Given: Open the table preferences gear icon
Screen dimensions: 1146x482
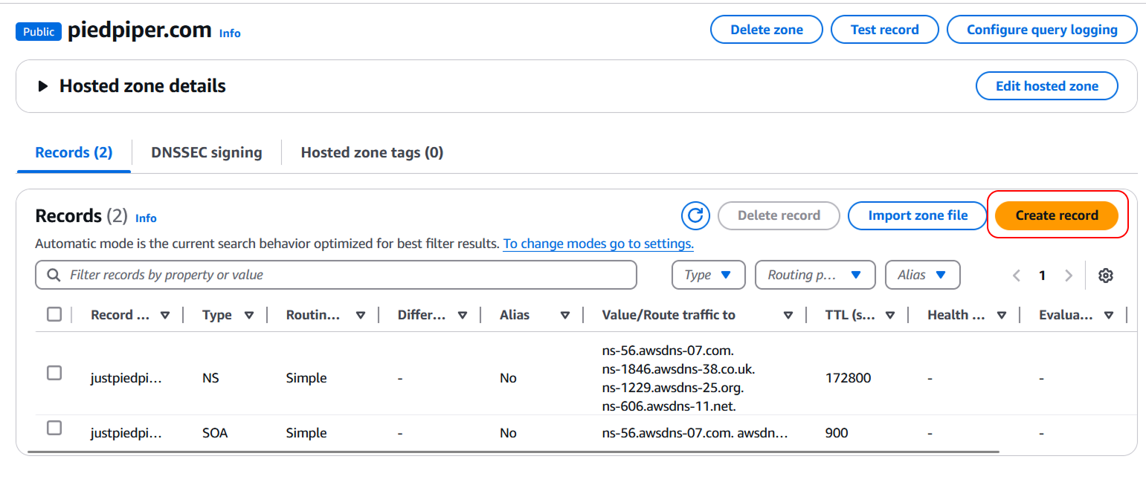Looking at the screenshot, I should click(1105, 276).
